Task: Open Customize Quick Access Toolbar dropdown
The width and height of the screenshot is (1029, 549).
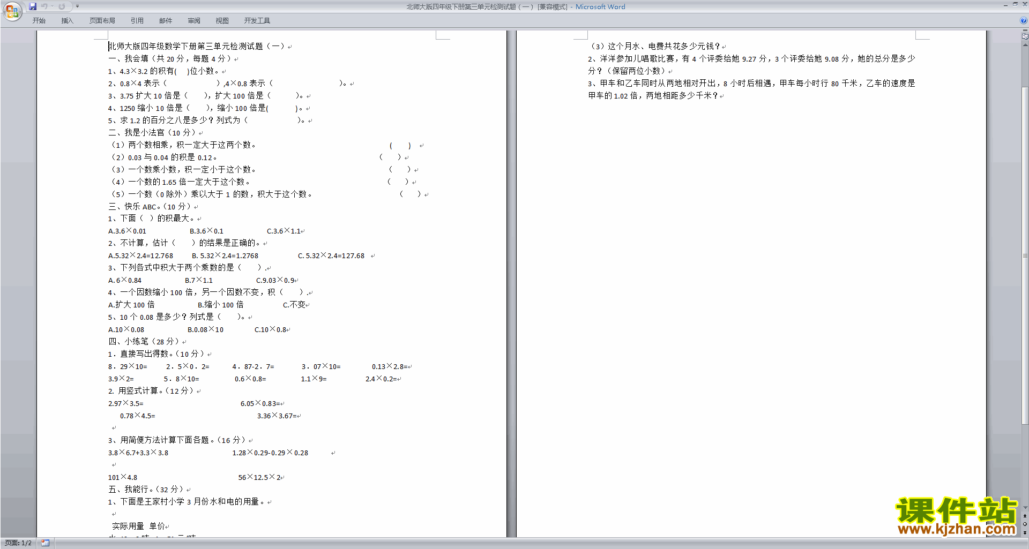Action: (77, 6)
